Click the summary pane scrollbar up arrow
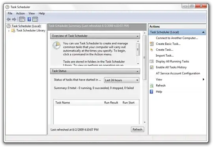The height and width of the screenshot is (147, 213). click(145, 33)
